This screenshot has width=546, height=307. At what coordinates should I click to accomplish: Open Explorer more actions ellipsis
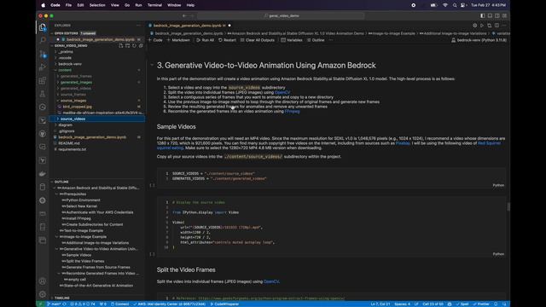[138, 26]
